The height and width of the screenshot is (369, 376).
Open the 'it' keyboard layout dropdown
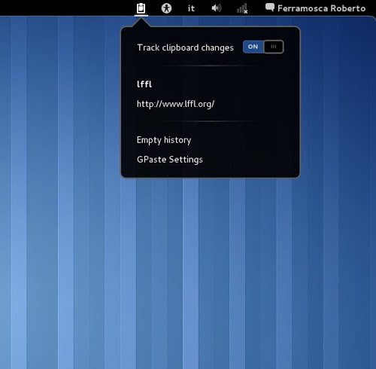pyautogui.click(x=191, y=8)
